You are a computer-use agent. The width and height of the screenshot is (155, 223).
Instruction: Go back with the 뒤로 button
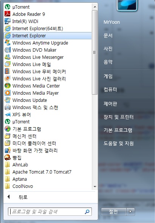(x=17, y=197)
